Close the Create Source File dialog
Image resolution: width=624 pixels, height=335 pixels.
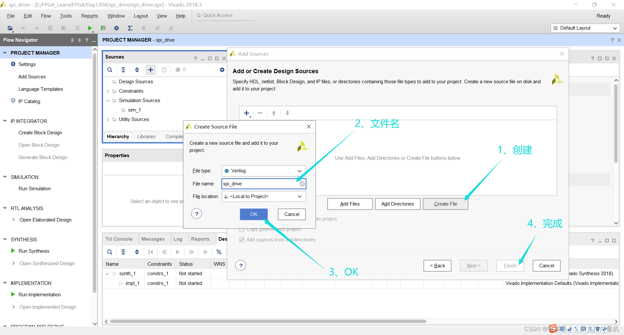pos(309,127)
